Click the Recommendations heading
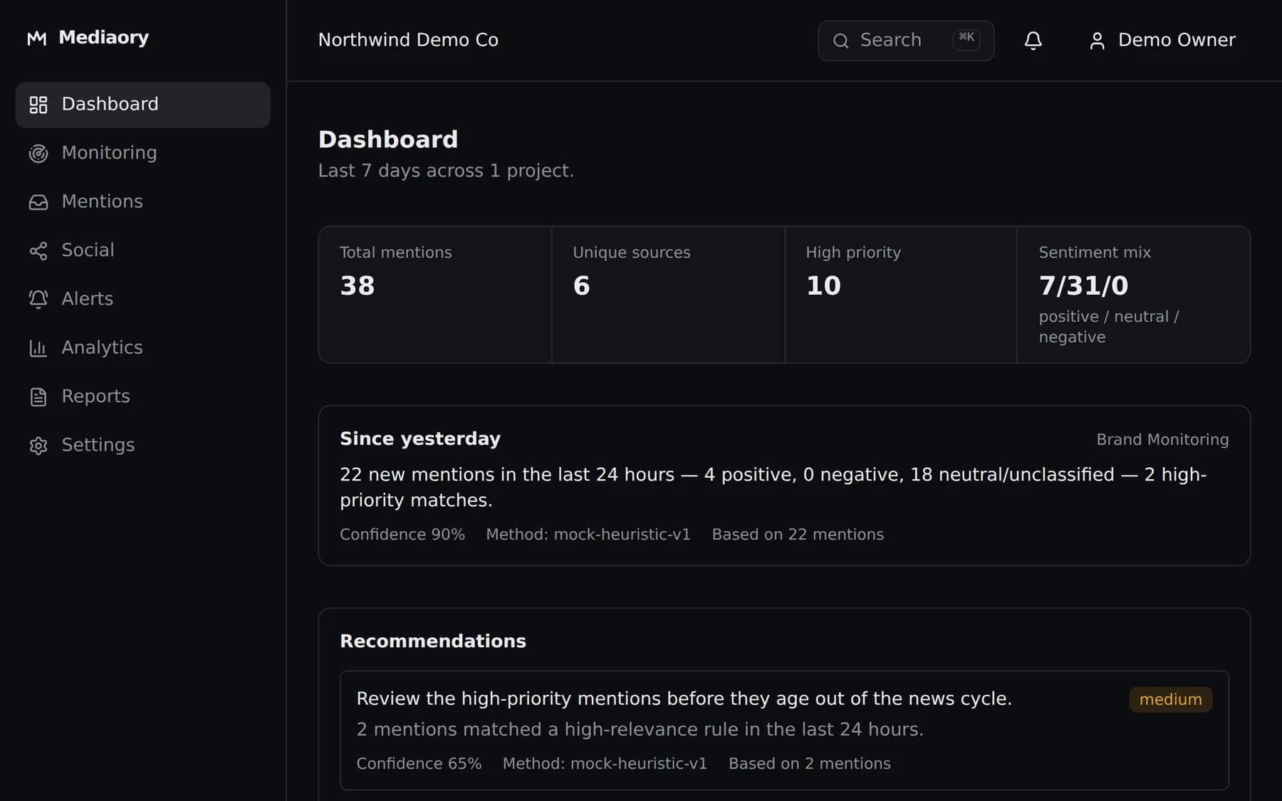 coord(433,641)
